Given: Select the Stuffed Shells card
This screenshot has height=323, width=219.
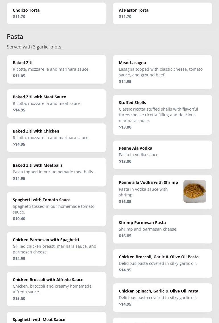Looking at the screenshot, I should pyautogui.click(x=162, y=115).
